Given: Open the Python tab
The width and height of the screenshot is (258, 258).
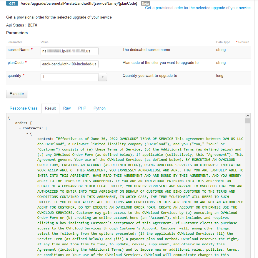Looking at the screenshot, I should click(x=99, y=108).
